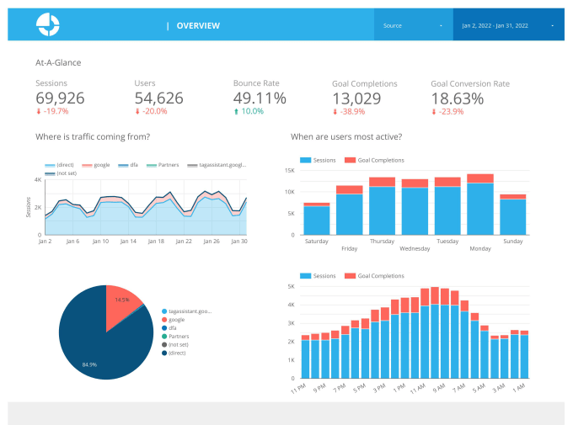573x425 pixels.
Task: Click the Goal Conversion Rate decrease arrow icon
Action: [x=434, y=112]
